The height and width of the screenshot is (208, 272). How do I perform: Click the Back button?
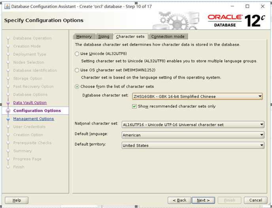coord(179,200)
